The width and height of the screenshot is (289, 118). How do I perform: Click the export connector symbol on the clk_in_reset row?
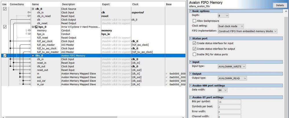[29, 16]
